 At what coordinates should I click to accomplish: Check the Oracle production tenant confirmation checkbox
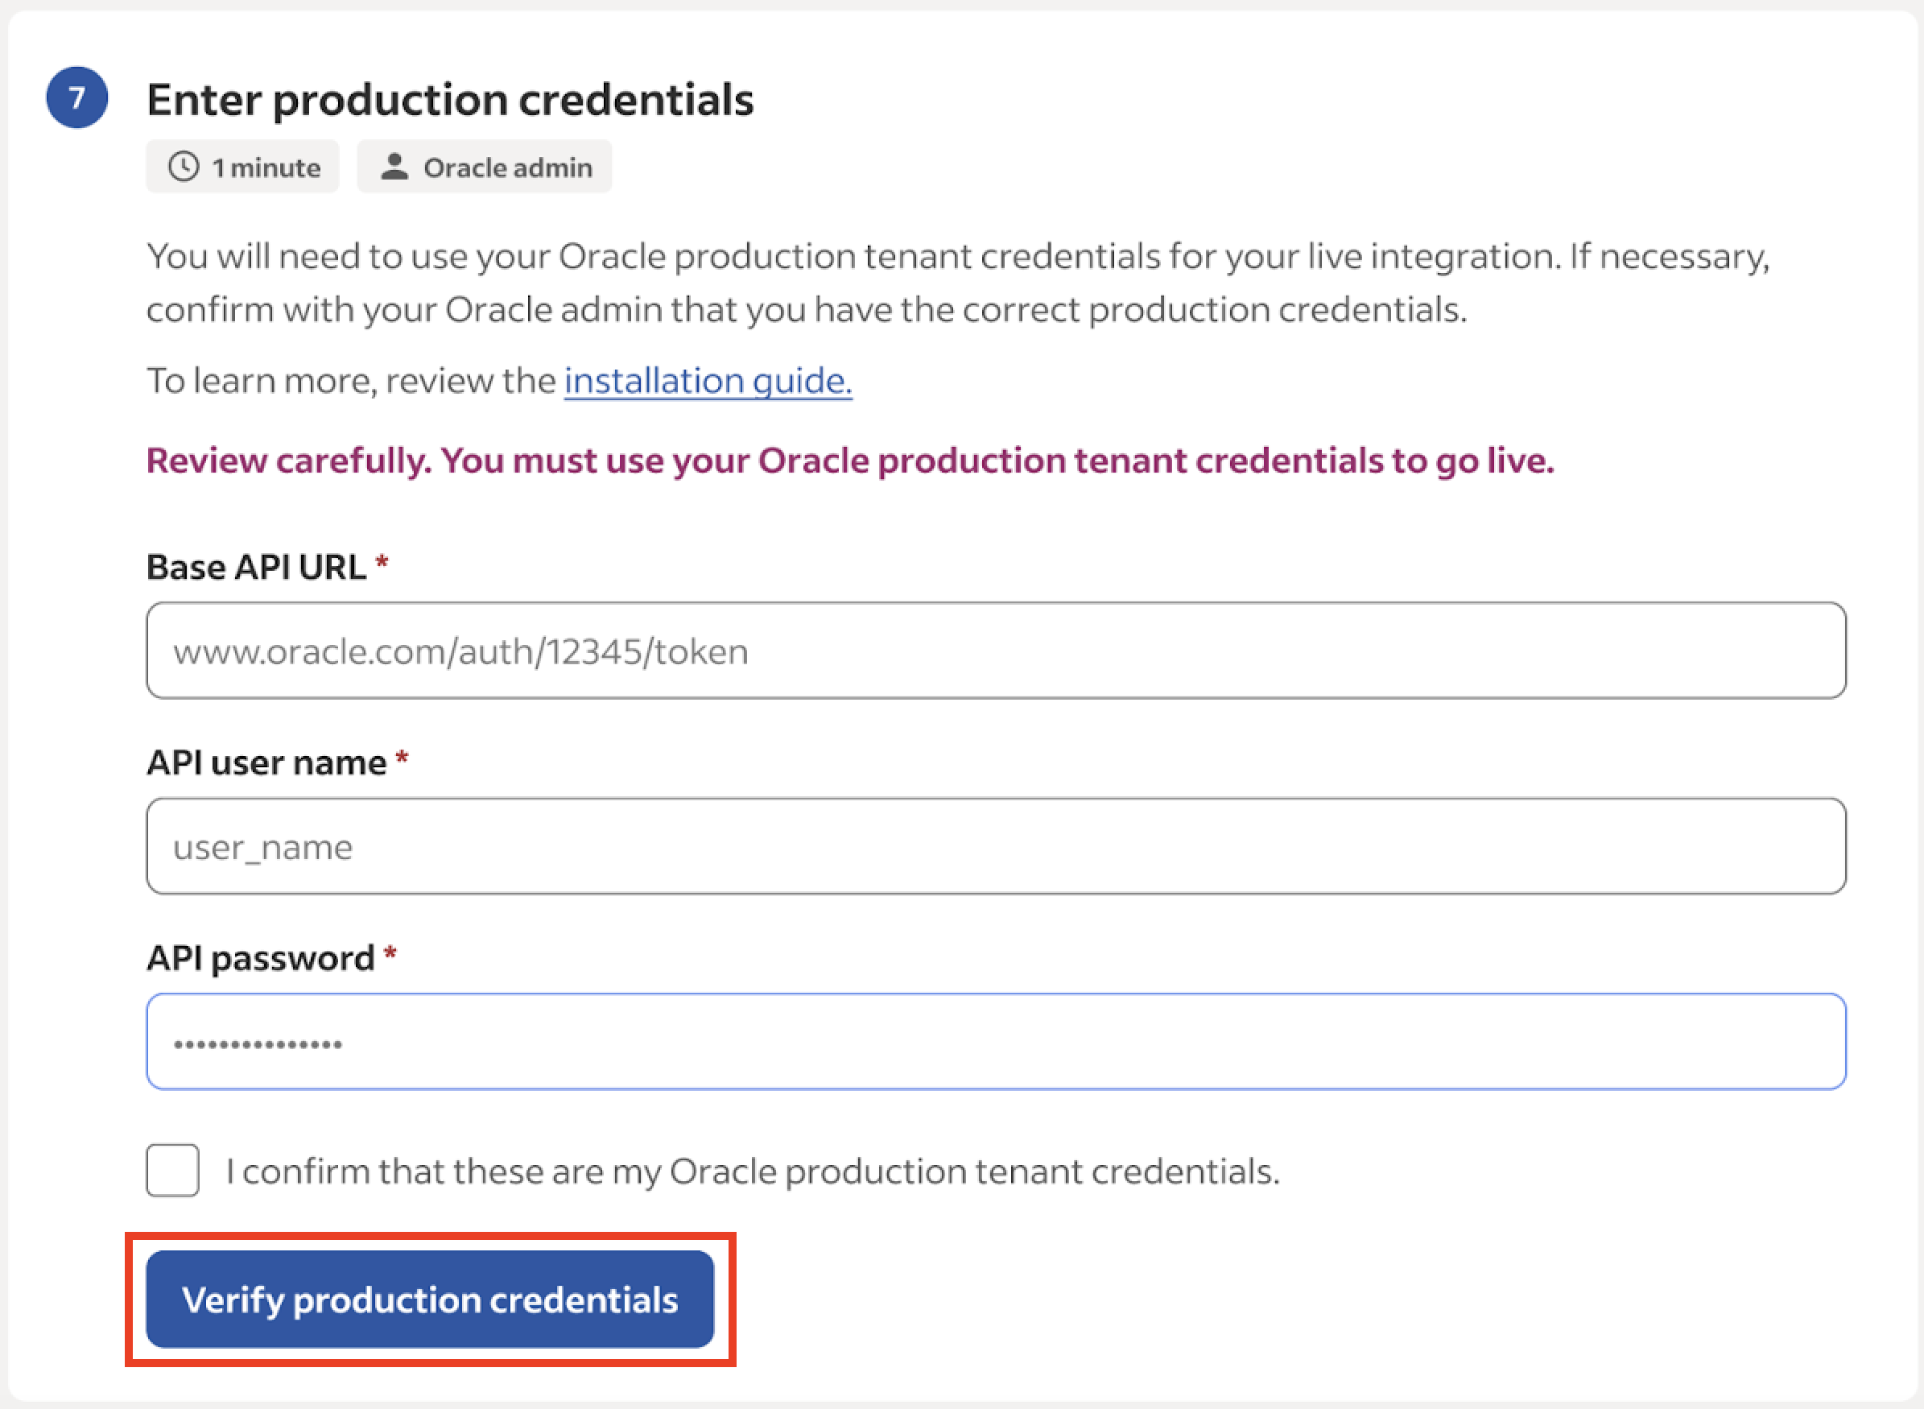tap(173, 1170)
